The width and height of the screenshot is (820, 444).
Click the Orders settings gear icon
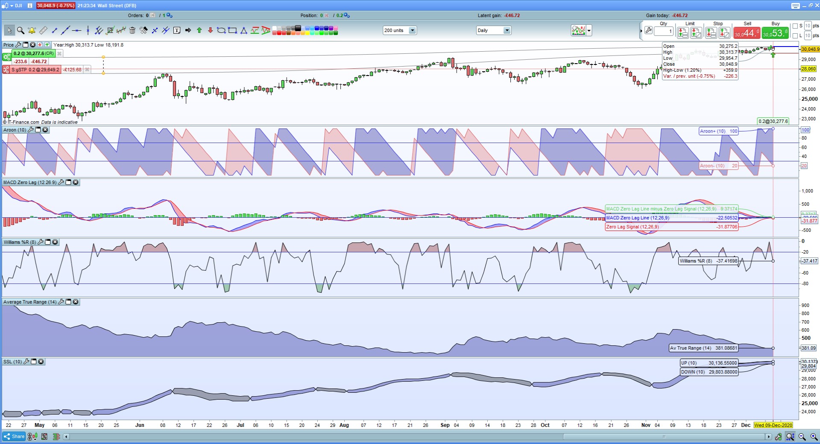170,15
